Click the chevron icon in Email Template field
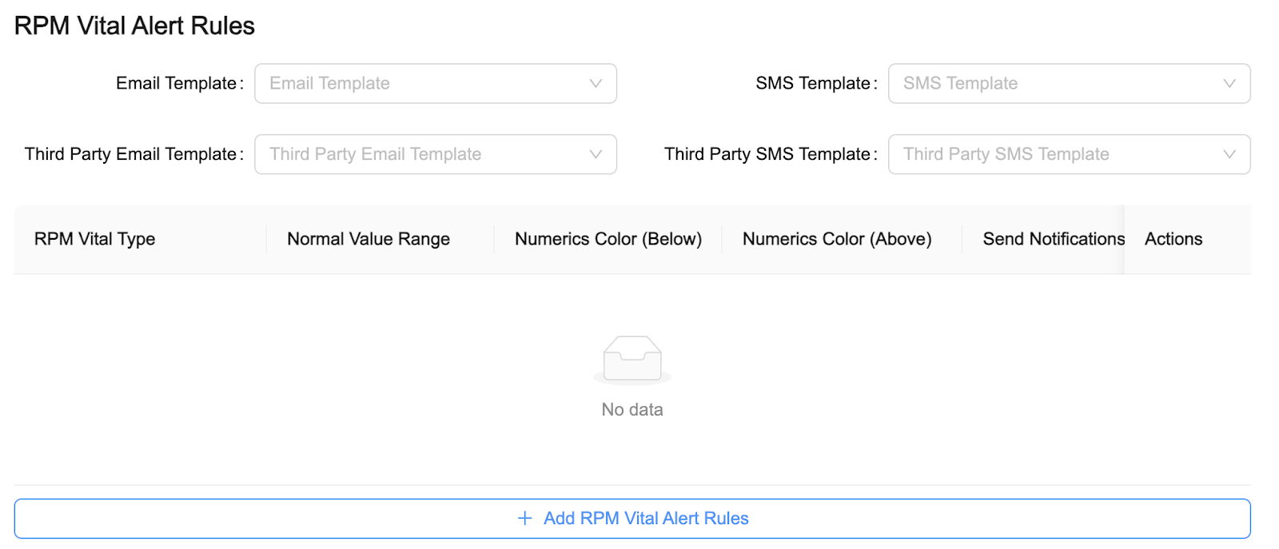Image resolution: width=1279 pixels, height=549 pixels. click(596, 83)
